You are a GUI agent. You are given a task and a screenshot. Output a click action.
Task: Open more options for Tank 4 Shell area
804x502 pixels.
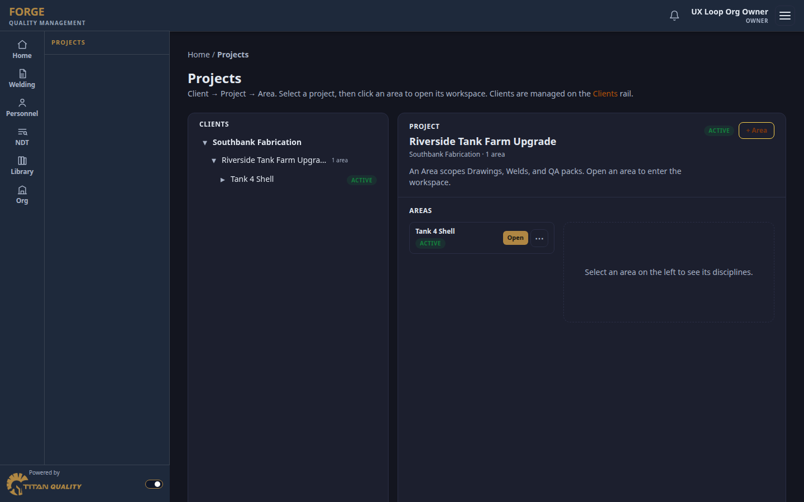(539, 238)
